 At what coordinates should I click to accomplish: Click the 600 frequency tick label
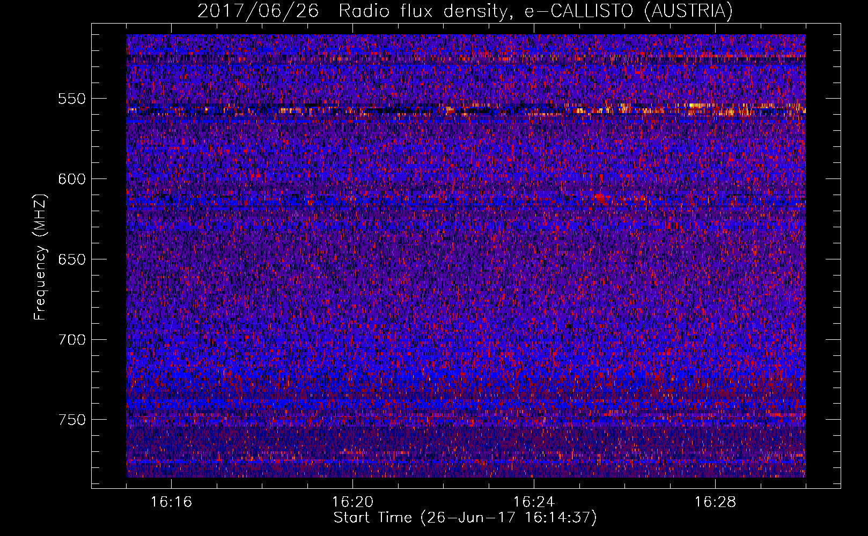72,179
